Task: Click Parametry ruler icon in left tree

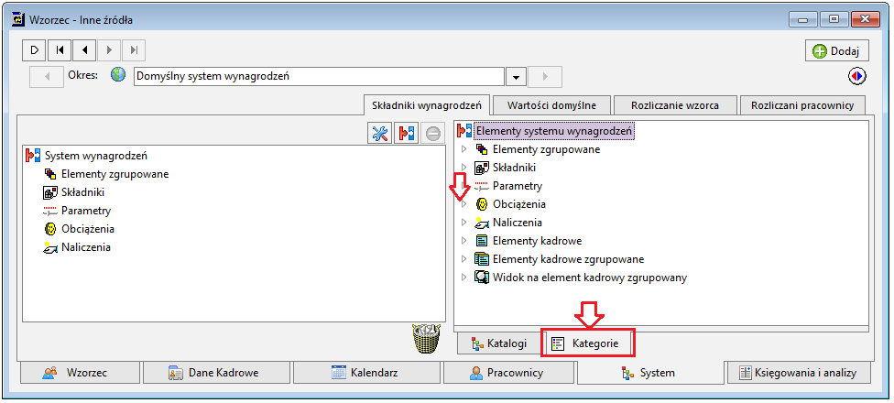Action: (x=50, y=211)
